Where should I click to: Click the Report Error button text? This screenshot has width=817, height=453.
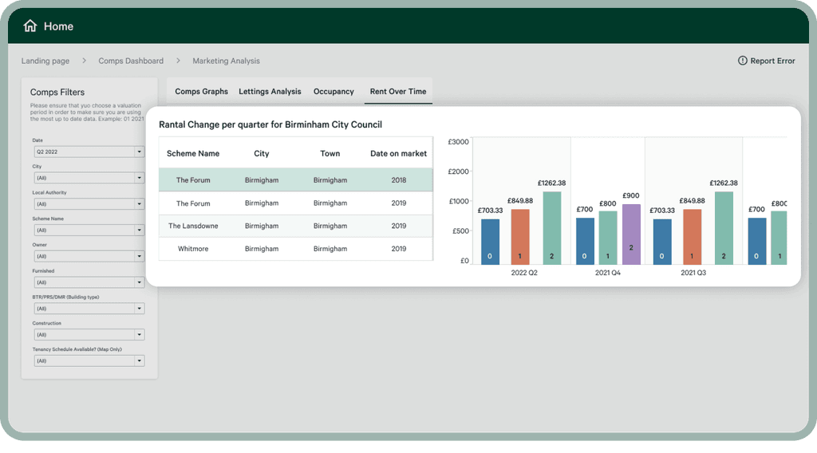click(772, 61)
